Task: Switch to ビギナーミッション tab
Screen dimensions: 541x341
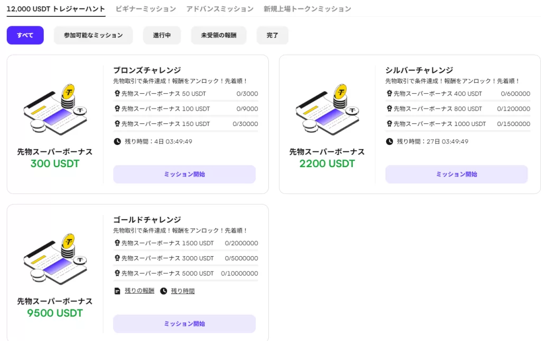Action: pos(146,9)
